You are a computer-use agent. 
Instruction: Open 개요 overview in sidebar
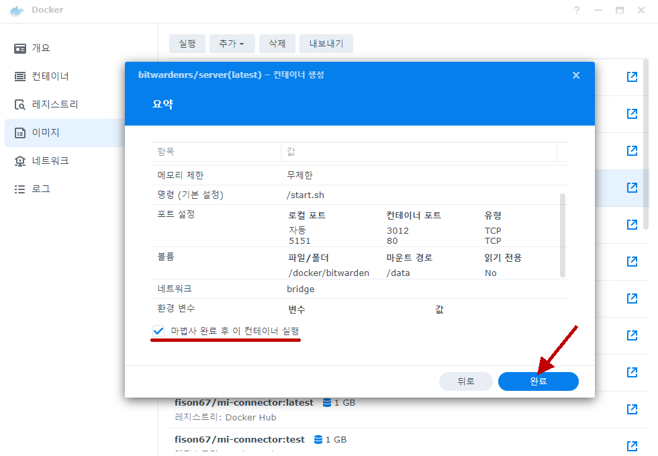click(64, 48)
